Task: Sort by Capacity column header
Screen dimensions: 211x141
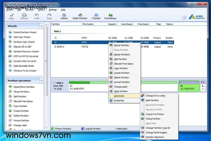Action: point(109,24)
